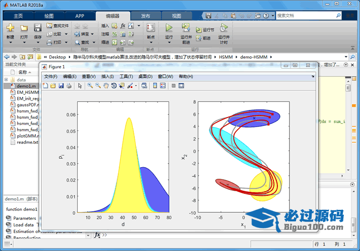Click the Breakpoints (断点) icon
Screen dimensions: 360x251
[x=151, y=28]
